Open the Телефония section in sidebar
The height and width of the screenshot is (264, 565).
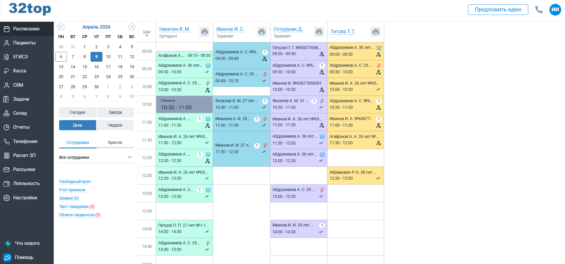(x=25, y=141)
